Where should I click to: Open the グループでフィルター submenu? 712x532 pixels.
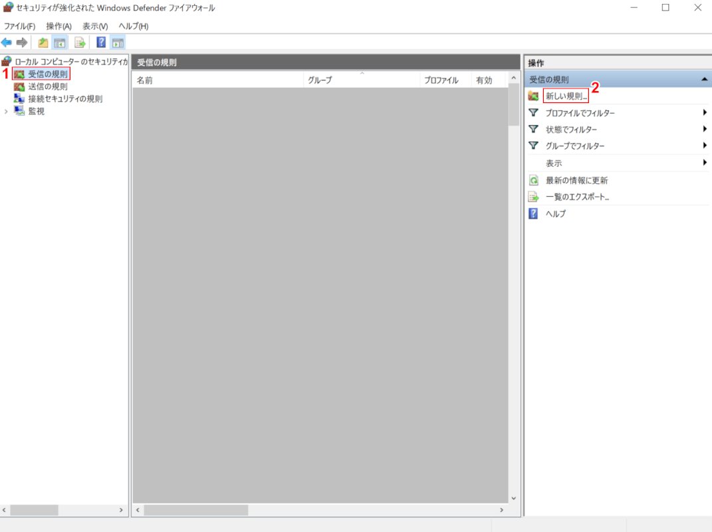[x=575, y=146]
